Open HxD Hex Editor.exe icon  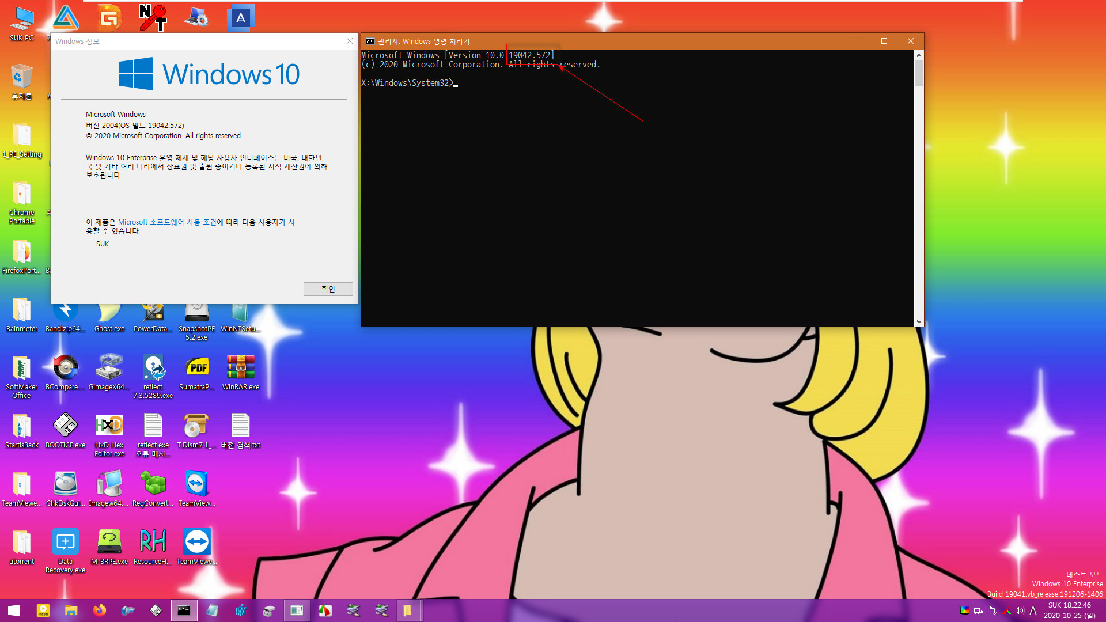click(109, 435)
